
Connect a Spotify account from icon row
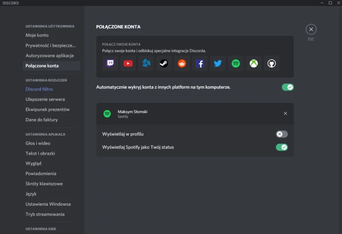[x=236, y=64]
